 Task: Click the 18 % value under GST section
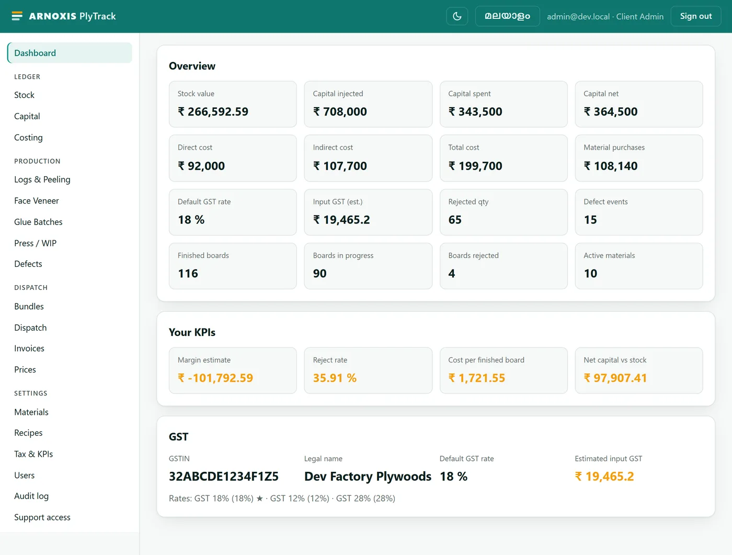point(454,477)
